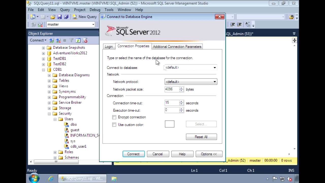Image resolution: width=325 pixels, height=183 pixels.
Task: Click the Reset All button
Action: coord(201,137)
